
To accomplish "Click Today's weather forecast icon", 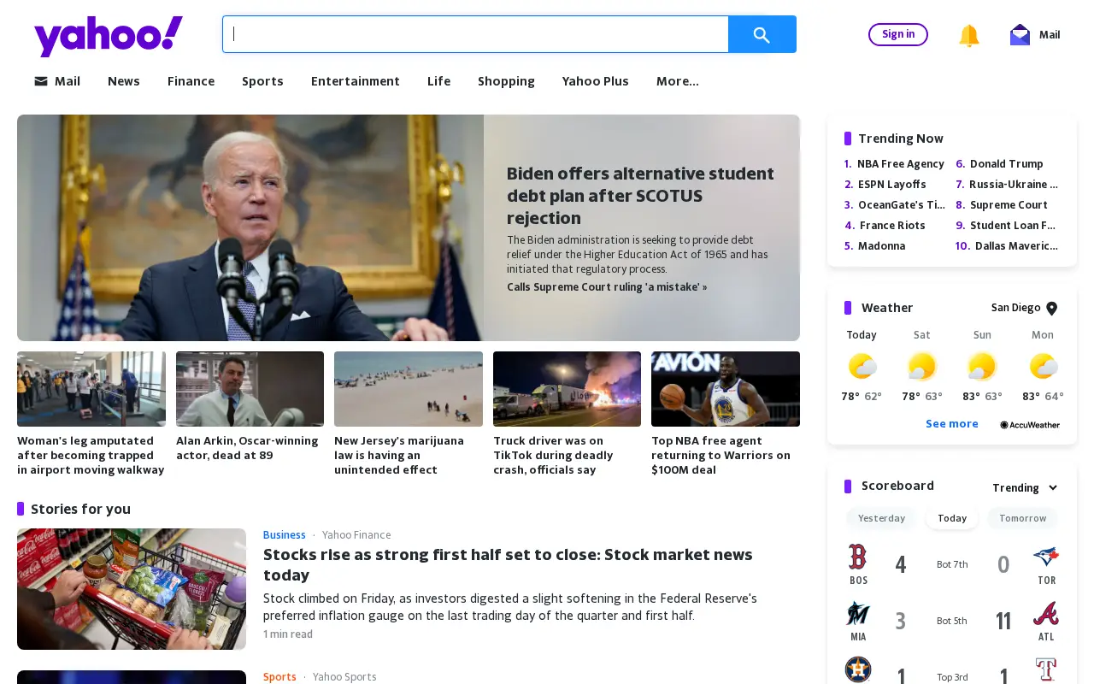I will click(862, 366).
